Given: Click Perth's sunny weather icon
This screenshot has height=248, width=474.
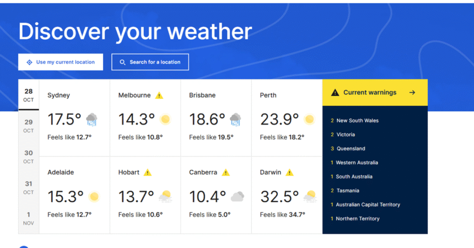Looking at the screenshot, I should (x=309, y=119).
